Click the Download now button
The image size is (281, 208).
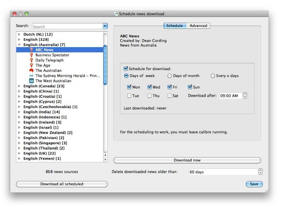(187, 160)
